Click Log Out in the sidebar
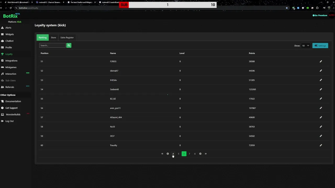The height and width of the screenshot is (188, 335). (x=9, y=121)
